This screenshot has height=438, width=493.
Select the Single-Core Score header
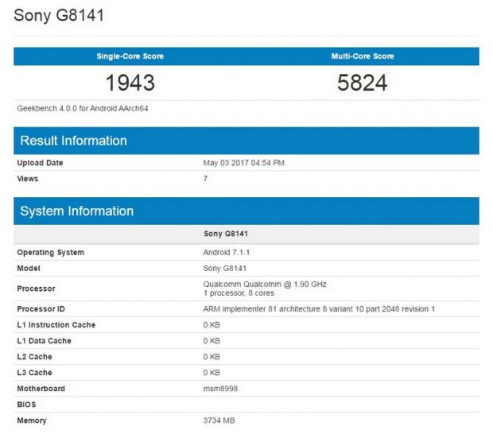point(130,56)
